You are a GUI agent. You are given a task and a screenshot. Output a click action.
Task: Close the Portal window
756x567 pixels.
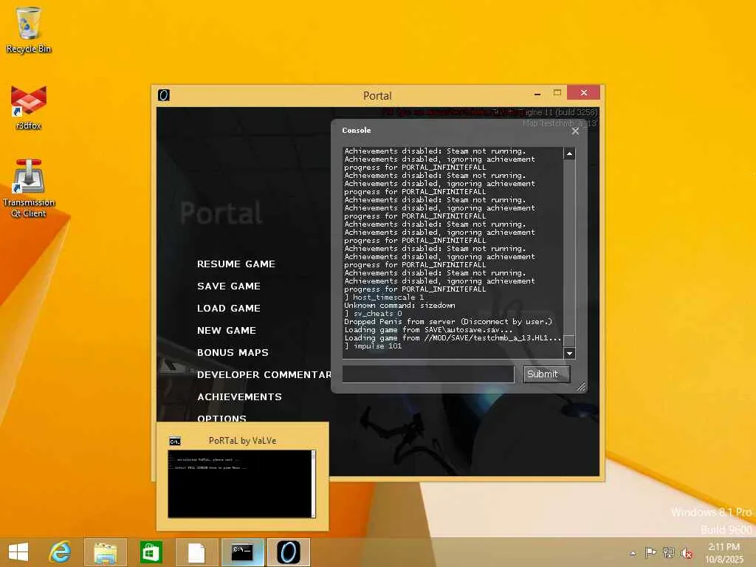[584, 92]
